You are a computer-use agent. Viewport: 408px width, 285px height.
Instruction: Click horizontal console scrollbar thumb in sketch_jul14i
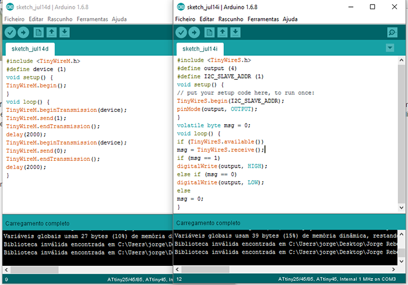point(205,269)
